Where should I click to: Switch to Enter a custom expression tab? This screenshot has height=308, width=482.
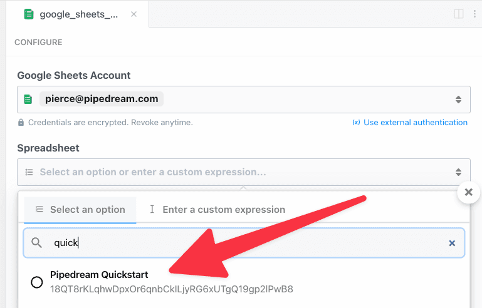coord(217,210)
